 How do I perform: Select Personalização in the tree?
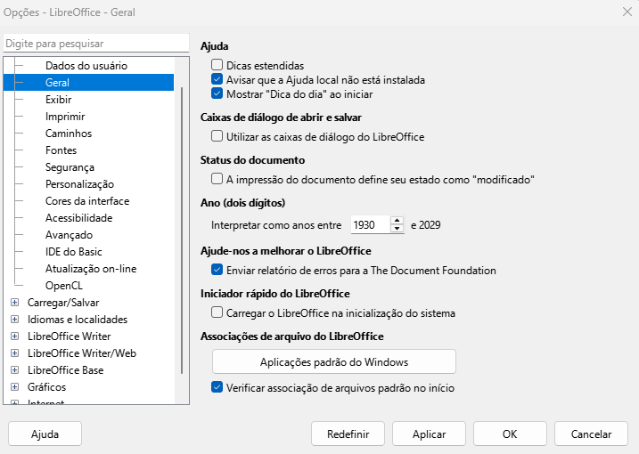[x=80, y=184]
